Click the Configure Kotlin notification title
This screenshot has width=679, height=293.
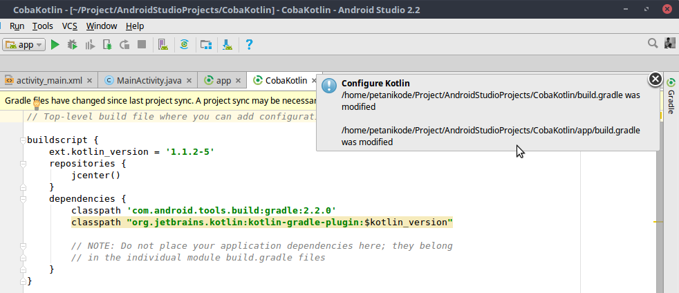coord(375,83)
